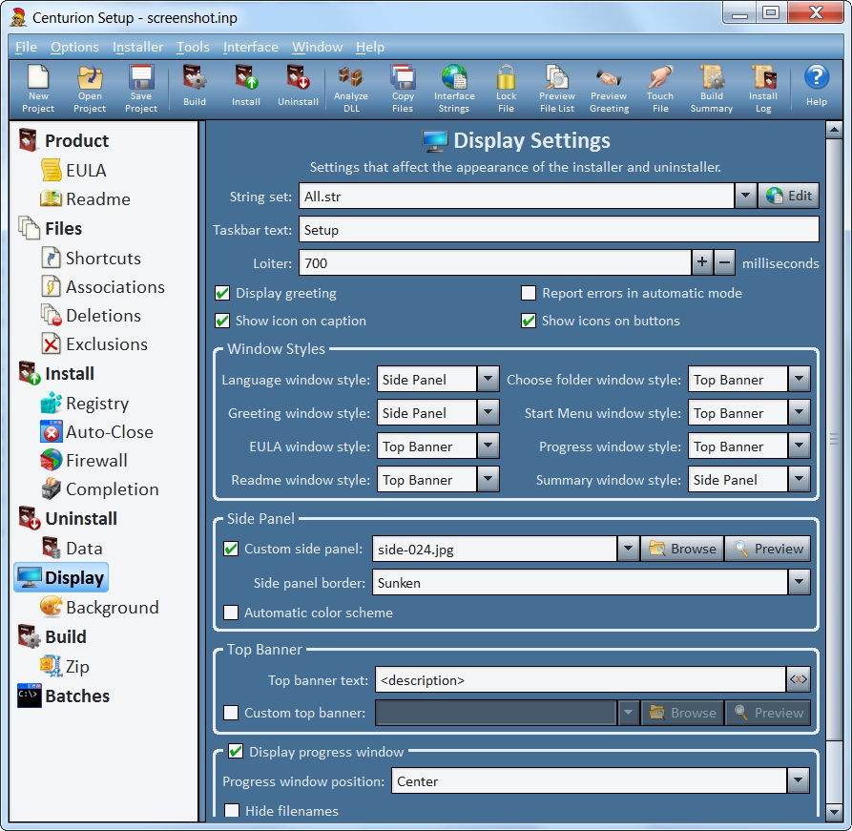The width and height of the screenshot is (852, 831).
Task: Select Firewall in the sidebar
Action: click(84, 460)
